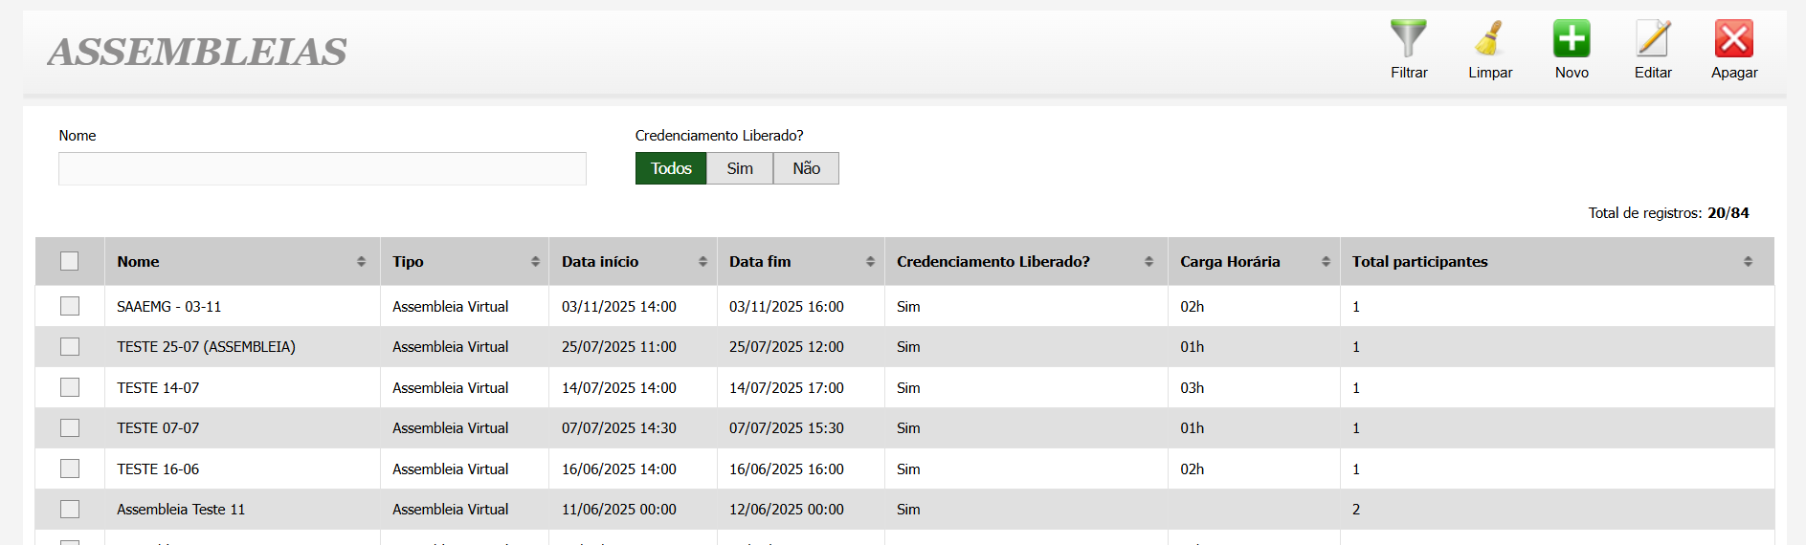Image resolution: width=1806 pixels, height=545 pixels.
Task: Click the green Novo plus icon
Action: (1571, 39)
